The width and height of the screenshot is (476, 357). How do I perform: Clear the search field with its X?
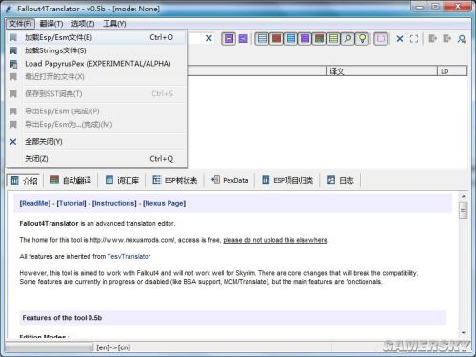(x=208, y=38)
